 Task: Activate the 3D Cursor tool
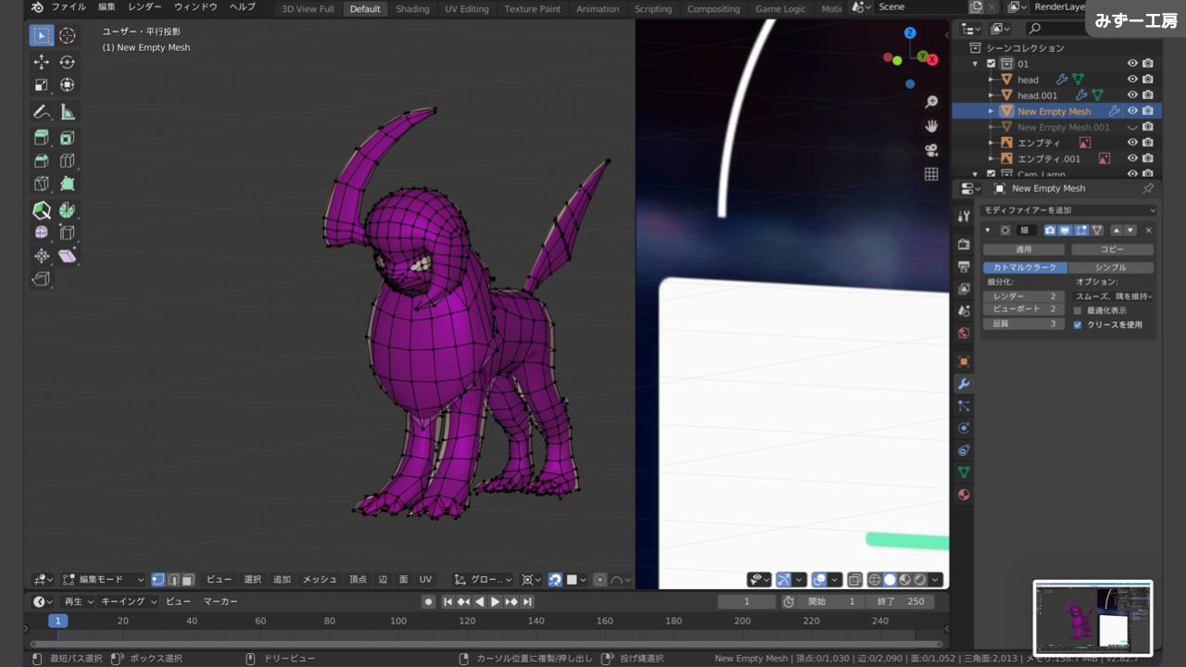(x=68, y=35)
